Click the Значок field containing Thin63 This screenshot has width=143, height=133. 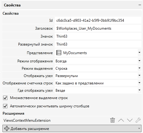click(98, 36)
